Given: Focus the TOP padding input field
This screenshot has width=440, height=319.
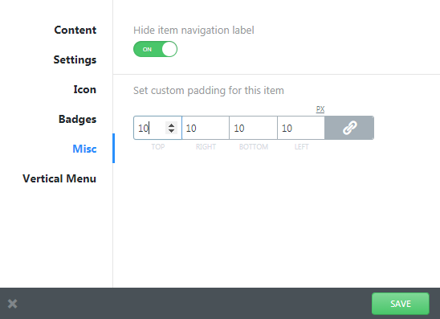Looking at the screenshot, I should [x=157, y=128].
